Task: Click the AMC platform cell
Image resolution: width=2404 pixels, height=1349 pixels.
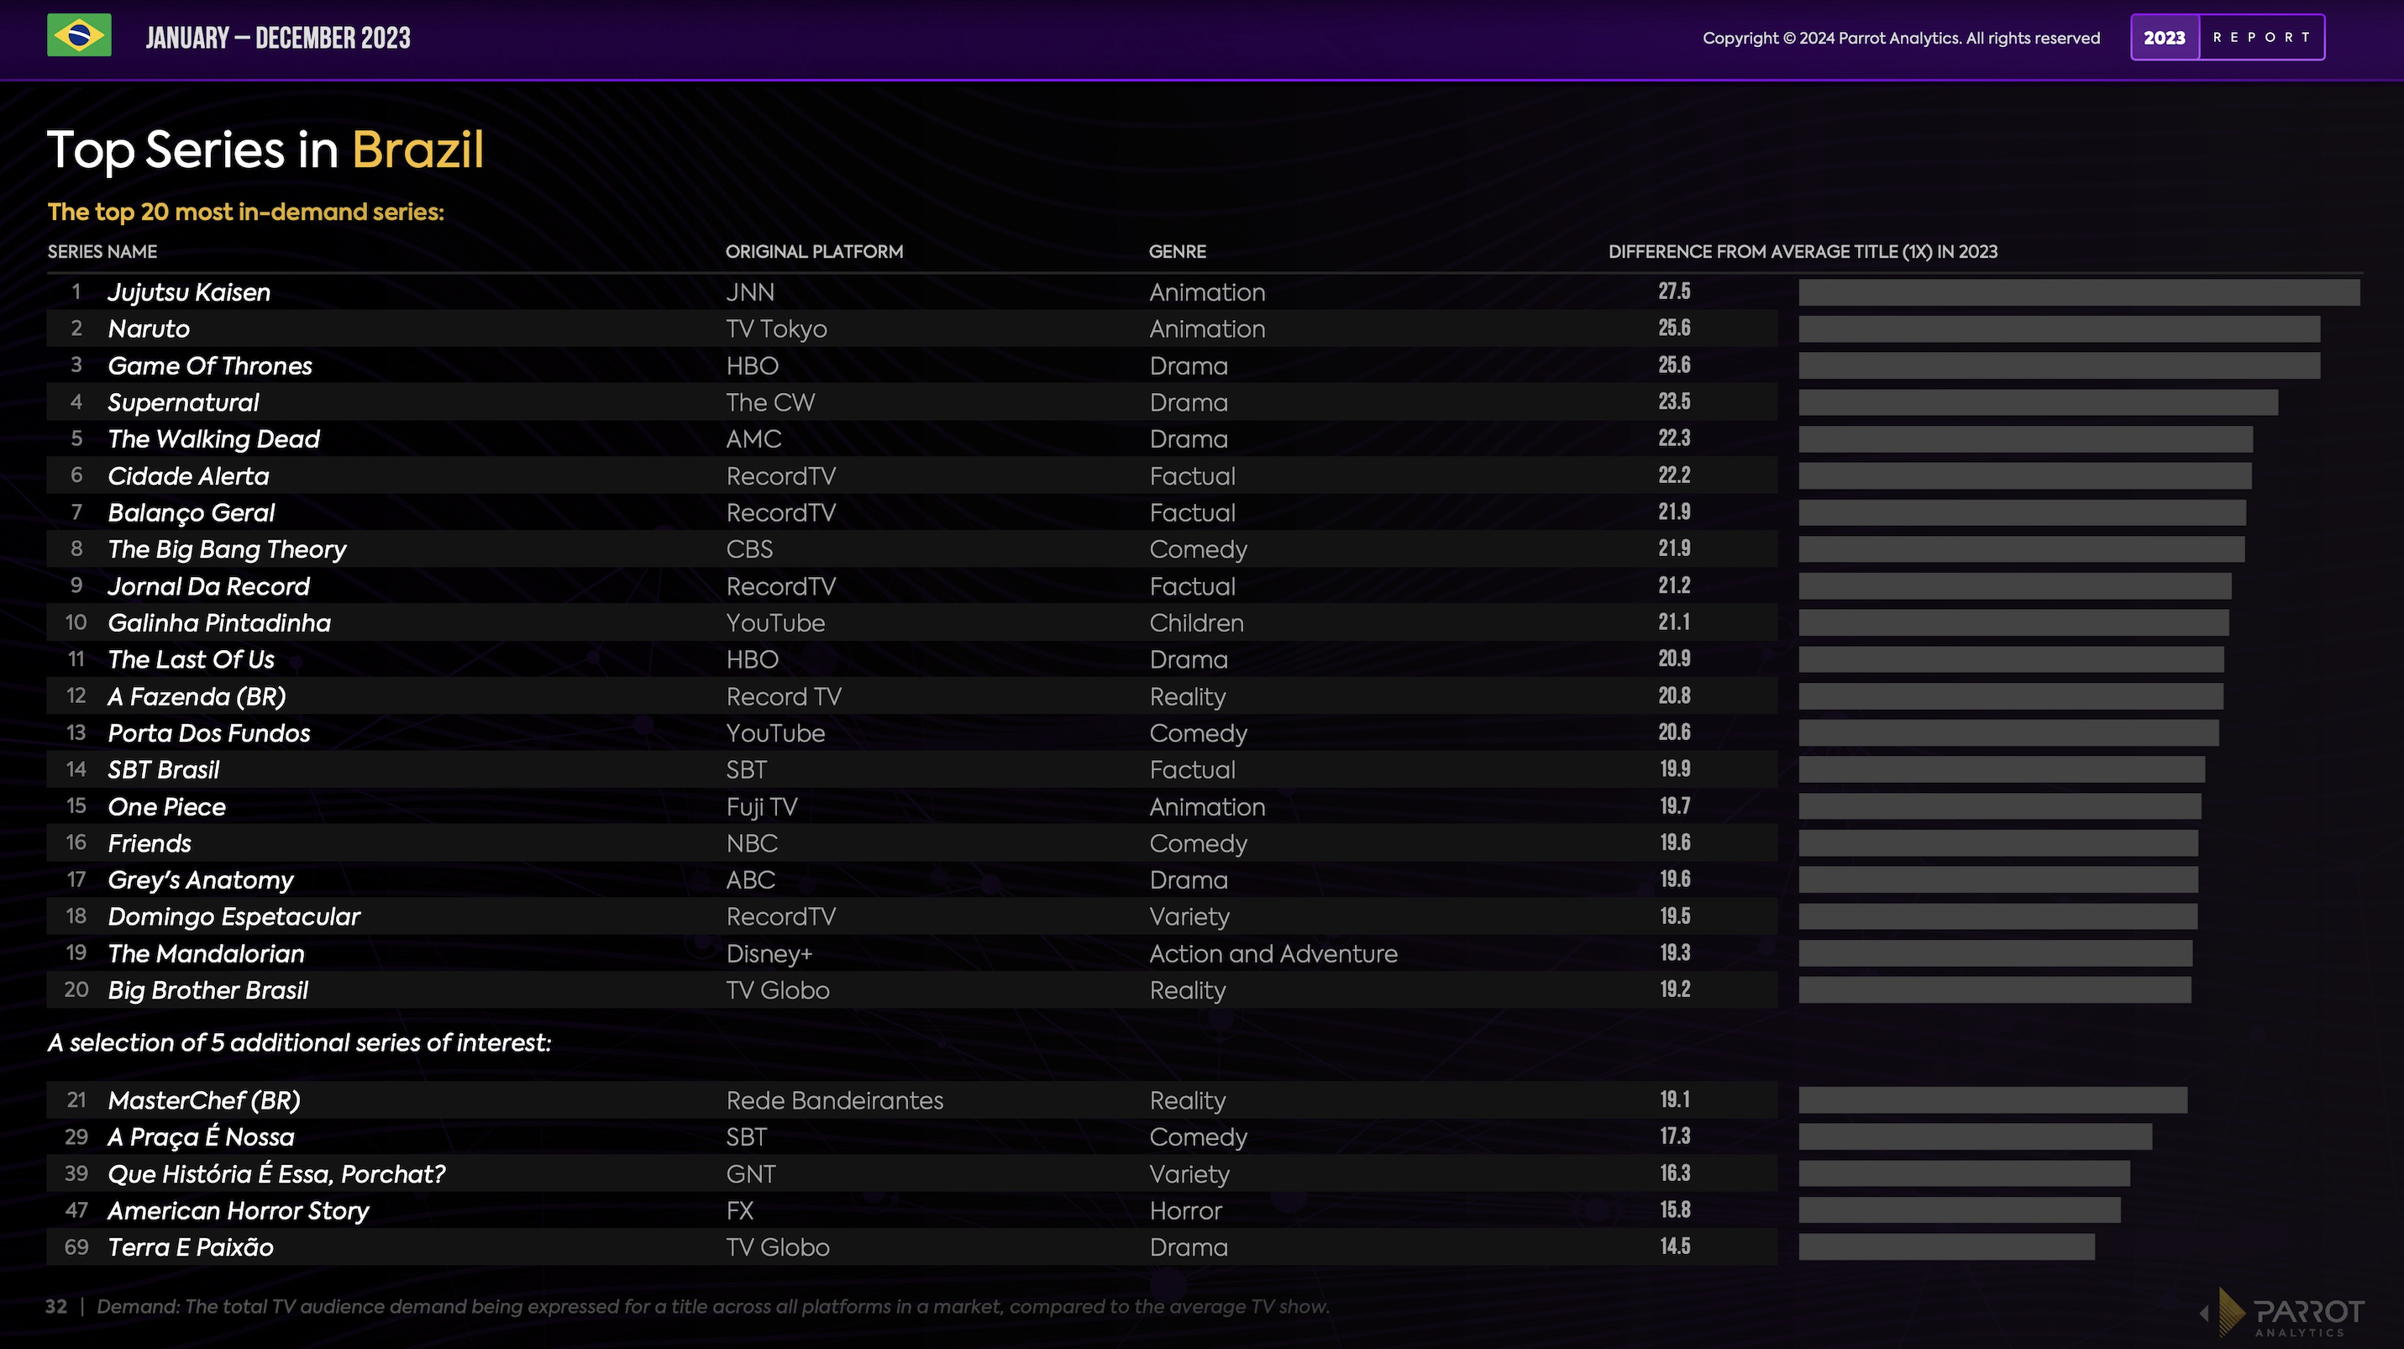Action: pos(754,439)
